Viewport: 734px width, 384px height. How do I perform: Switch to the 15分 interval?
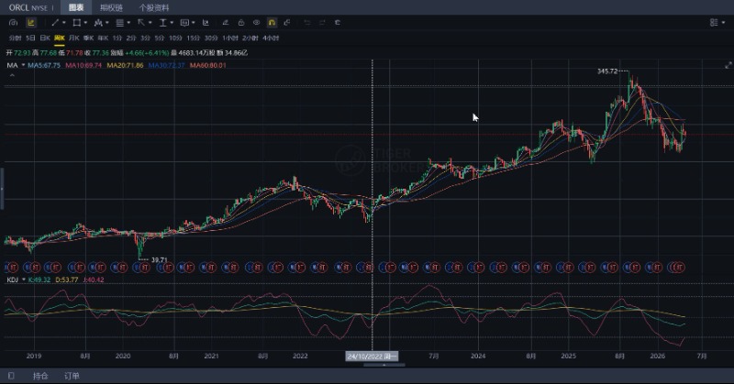coord(193,38)
